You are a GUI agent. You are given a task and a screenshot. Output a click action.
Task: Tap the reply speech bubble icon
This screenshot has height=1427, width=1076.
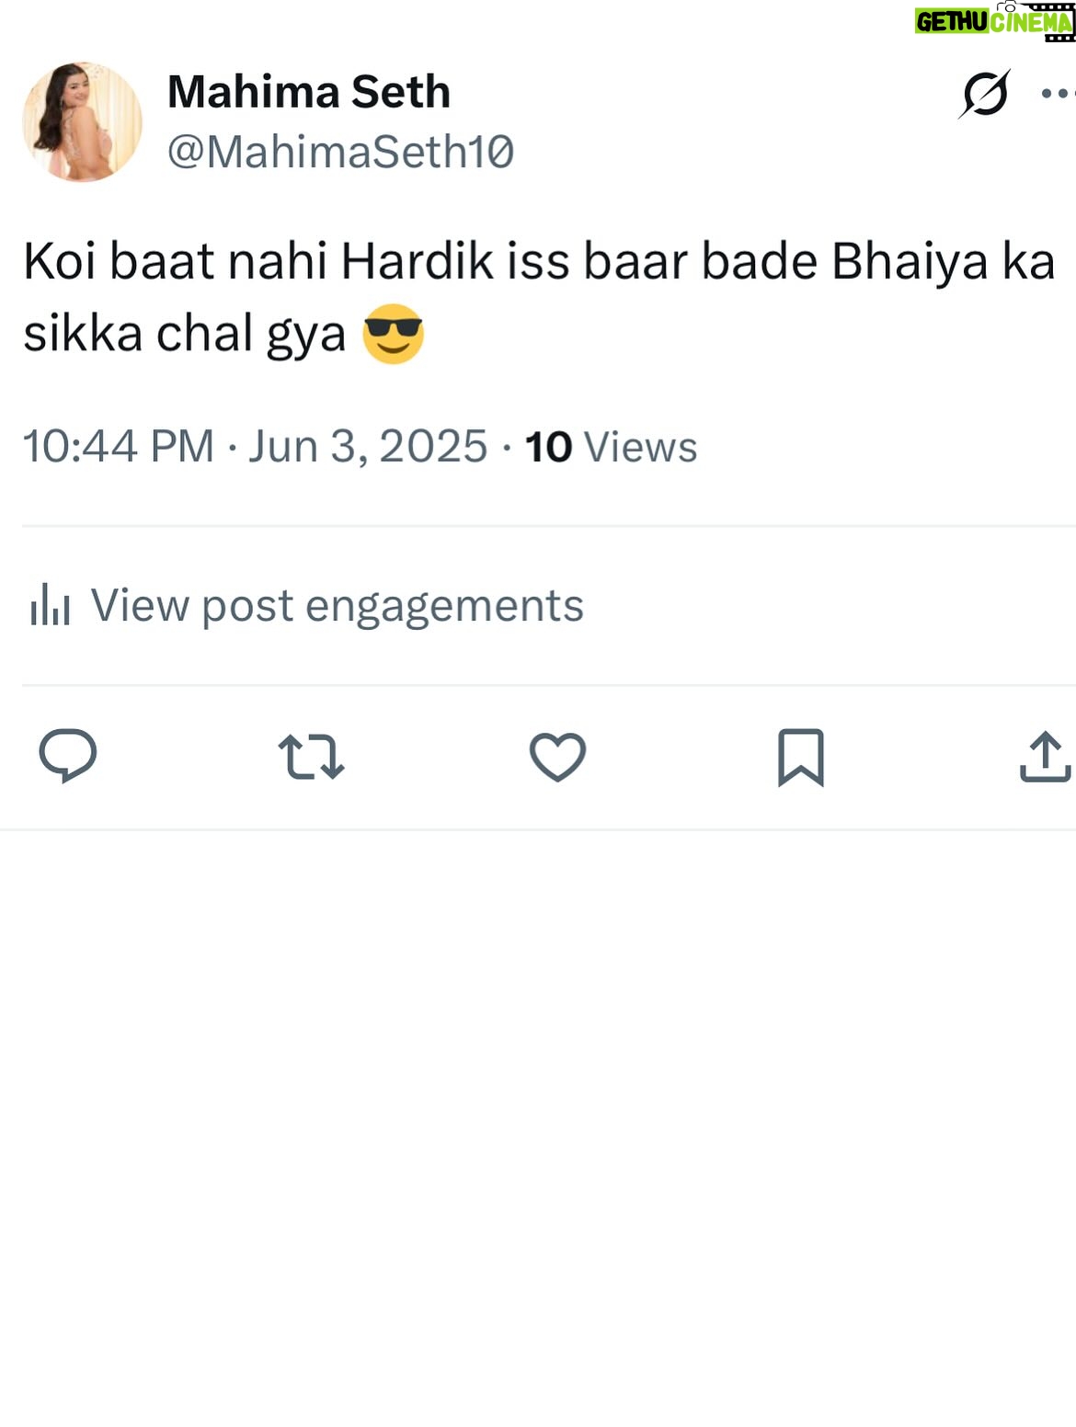pyautogui.click(x=68, y=756)
